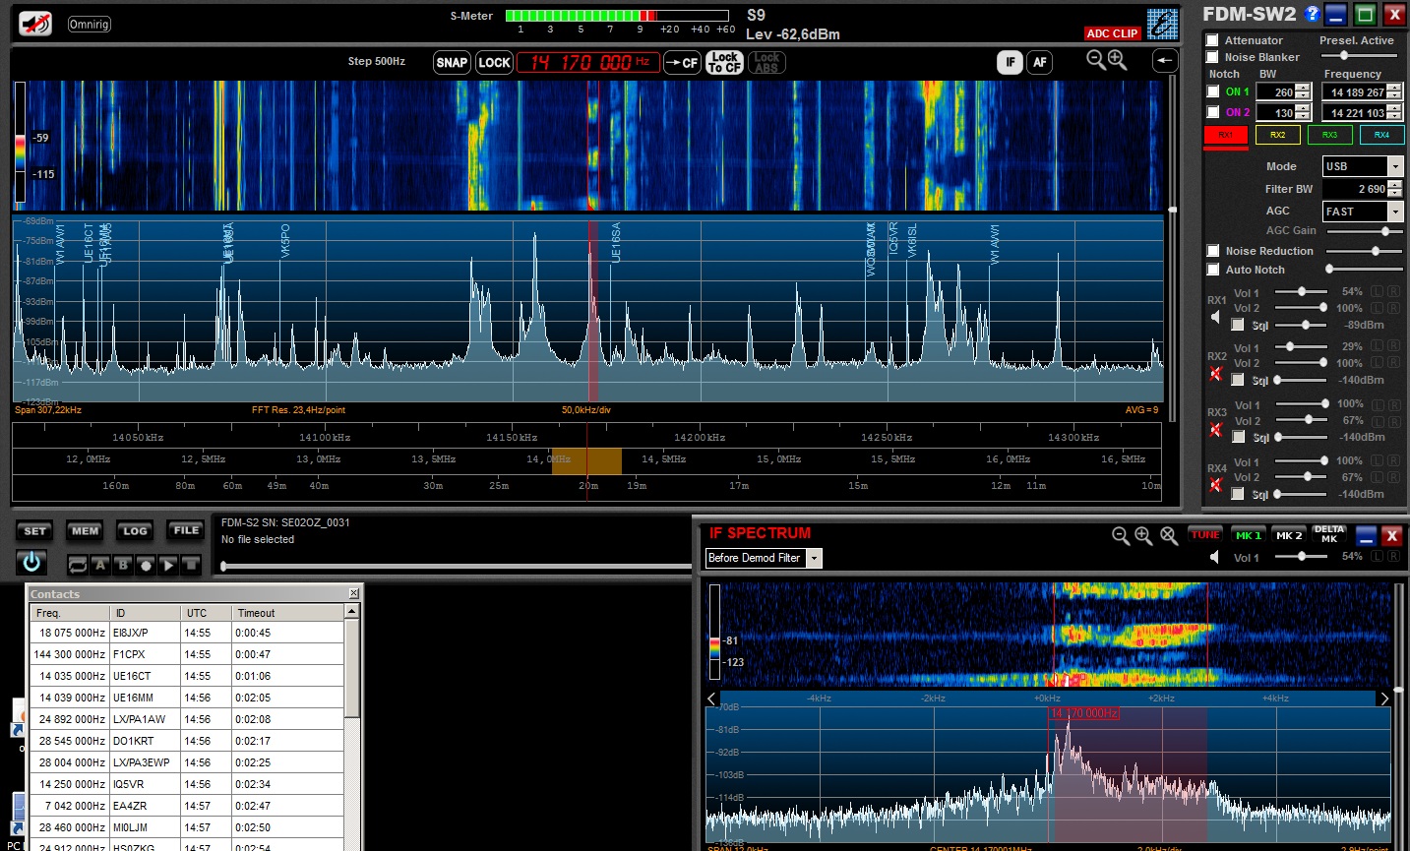
Task: Toggle the Auto Notch checkbox
Action: pos(1213,270)
